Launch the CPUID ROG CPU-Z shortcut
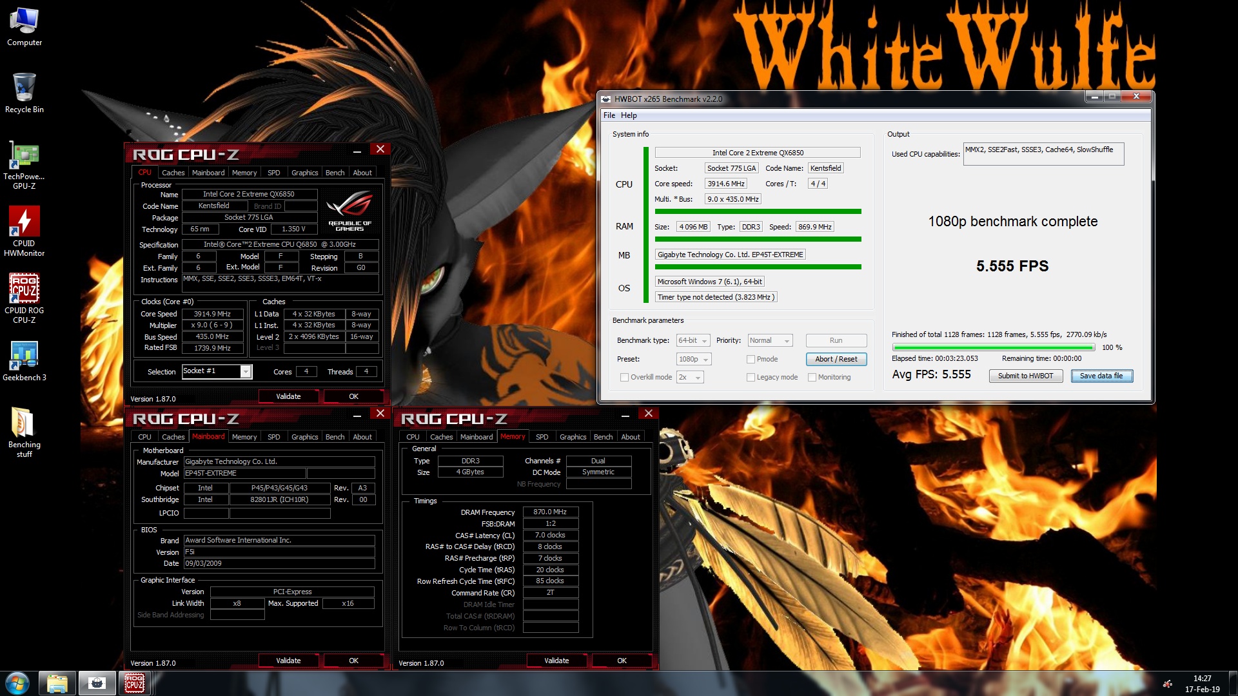 [25, 298]
